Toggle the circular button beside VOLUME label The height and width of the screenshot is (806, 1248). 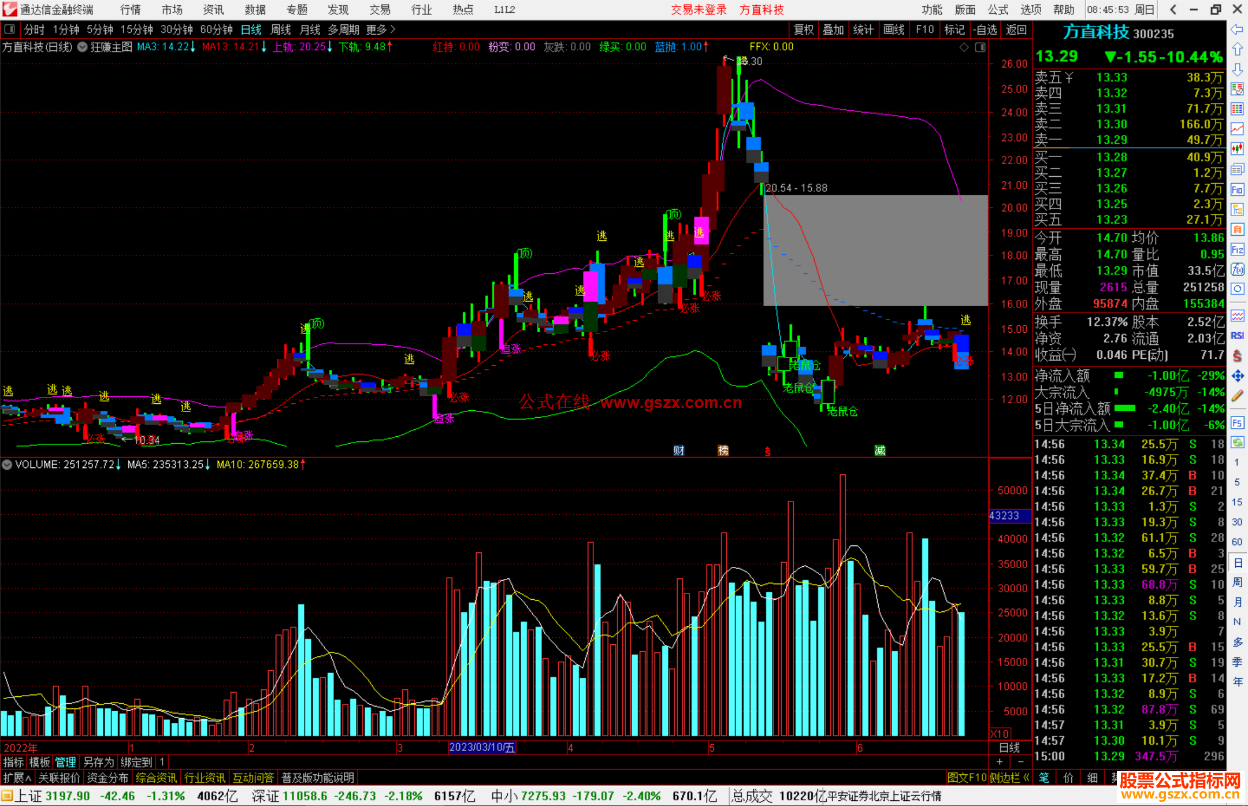pyautogui.click(x=7, y=465)
